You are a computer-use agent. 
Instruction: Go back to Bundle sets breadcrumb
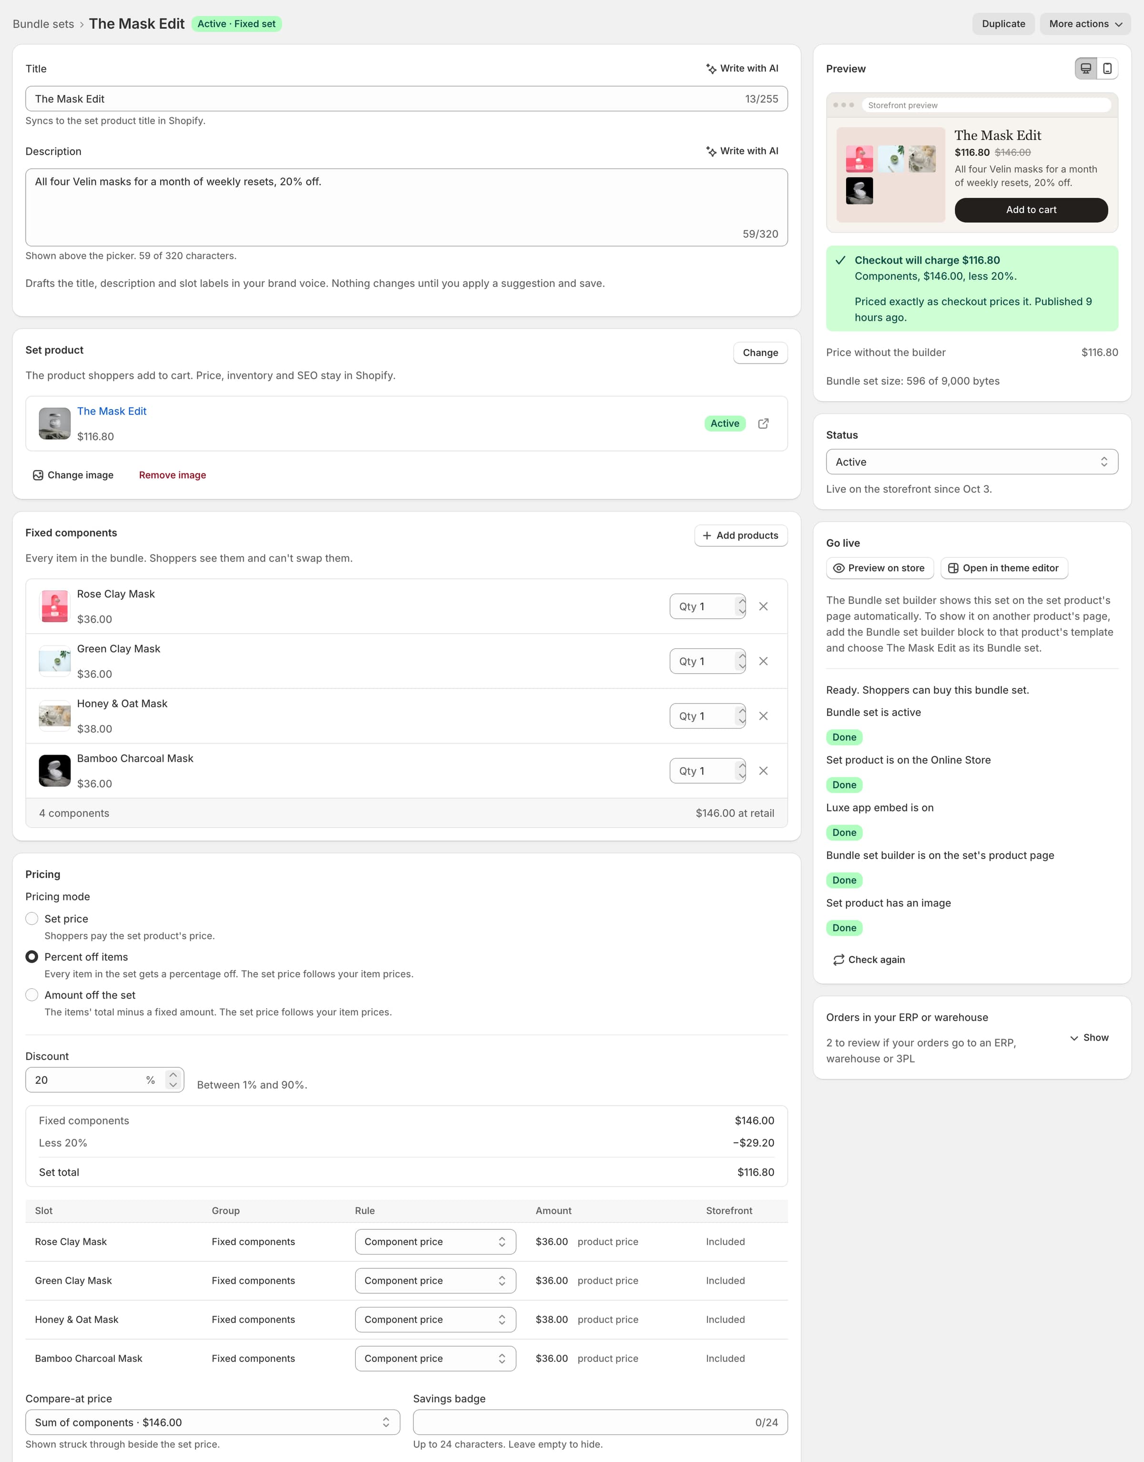tap(43, 23)
